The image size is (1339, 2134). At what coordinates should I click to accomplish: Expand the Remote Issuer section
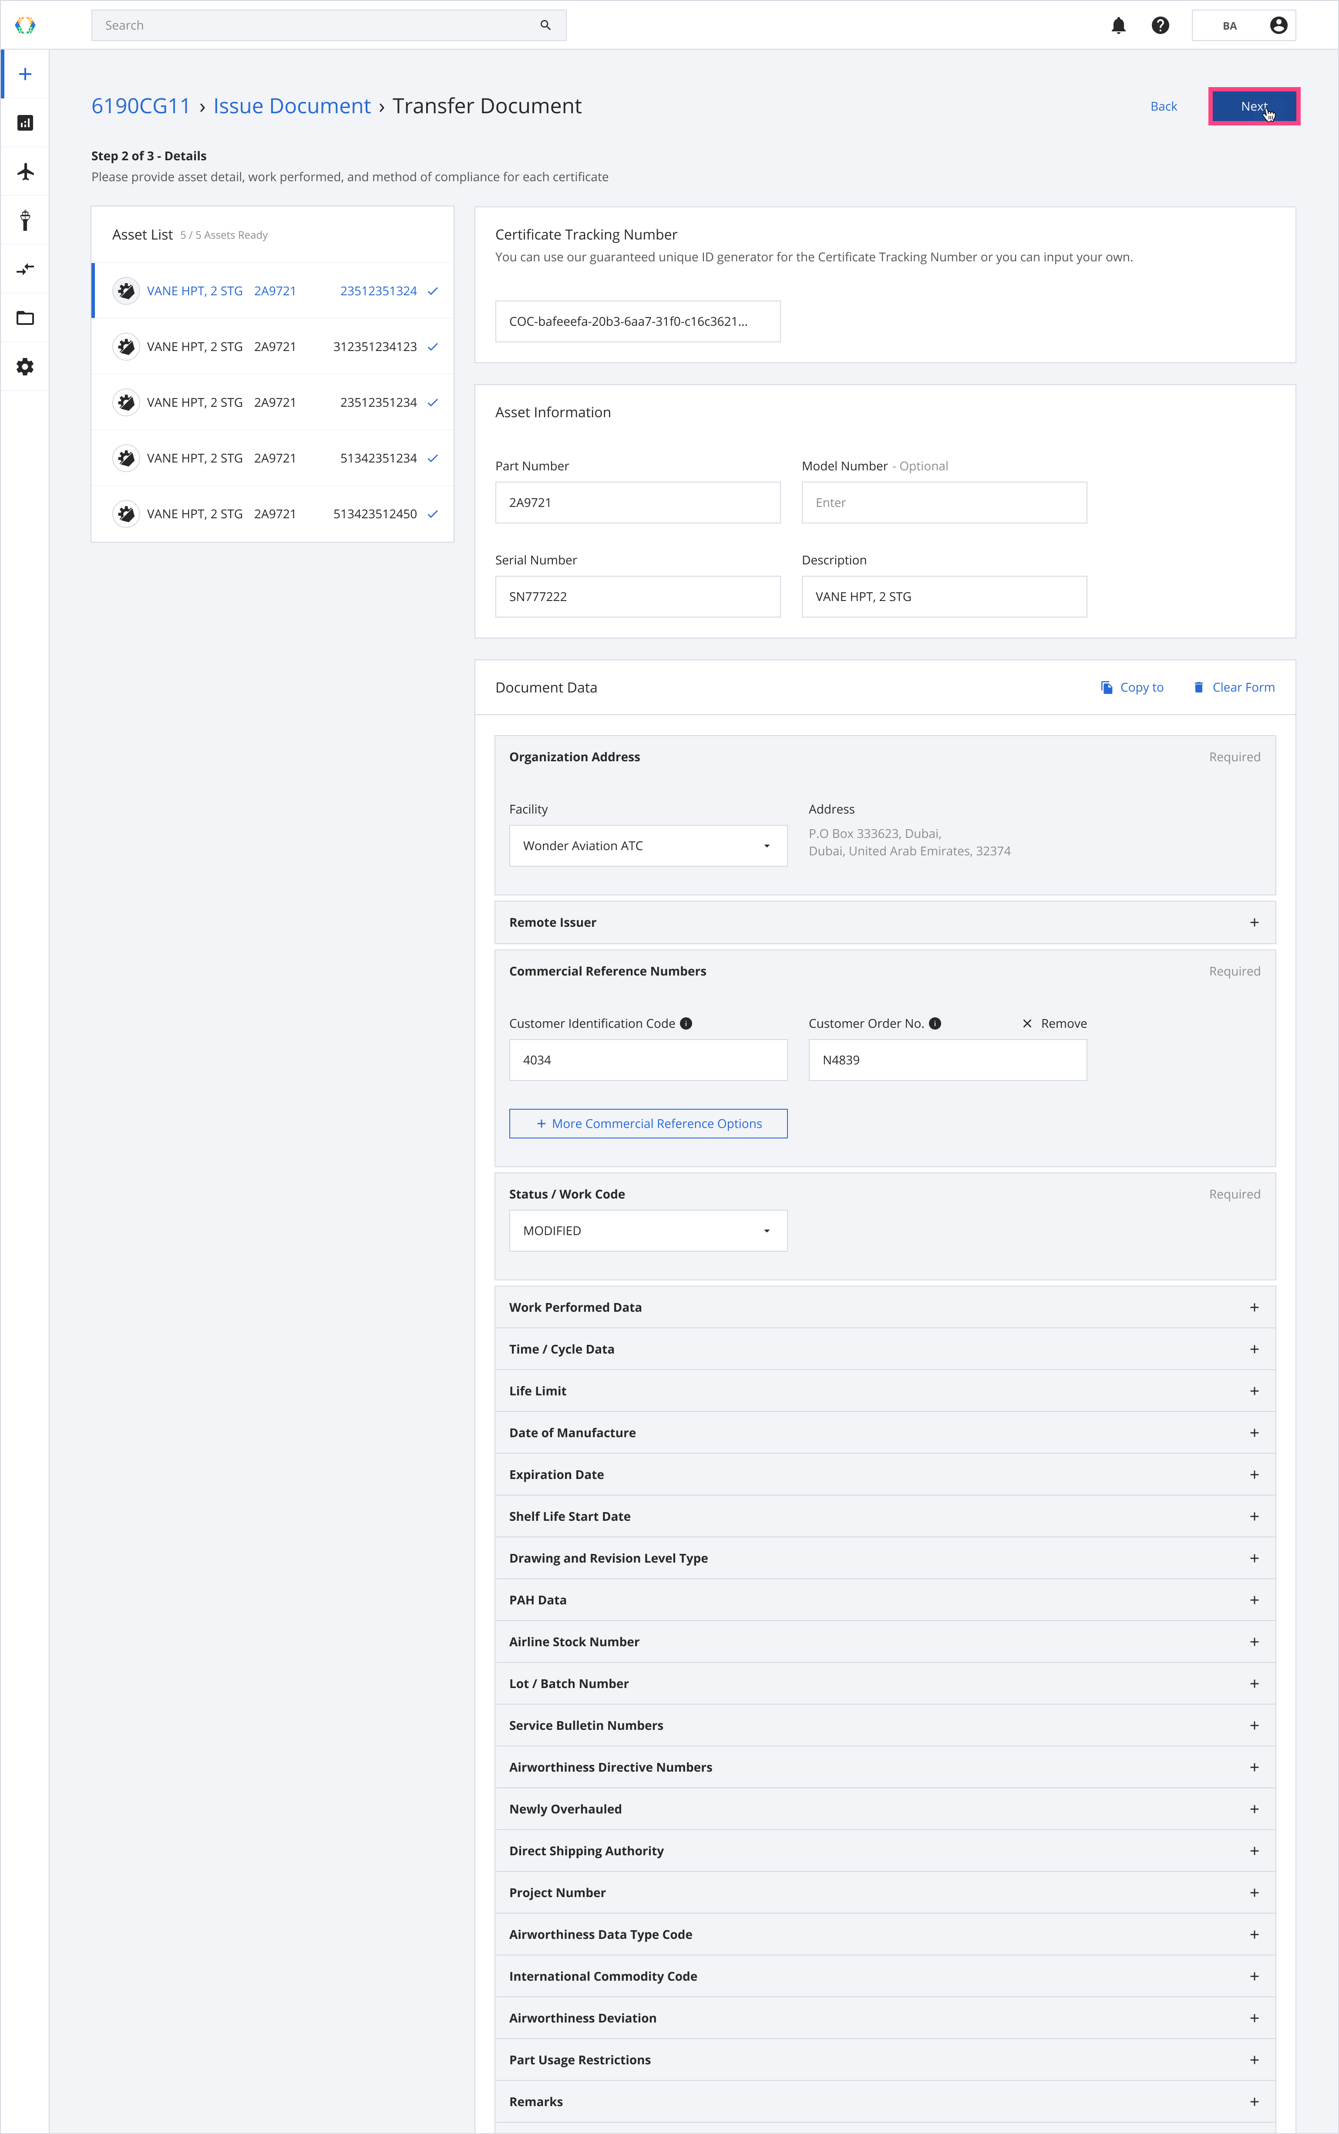885,922
